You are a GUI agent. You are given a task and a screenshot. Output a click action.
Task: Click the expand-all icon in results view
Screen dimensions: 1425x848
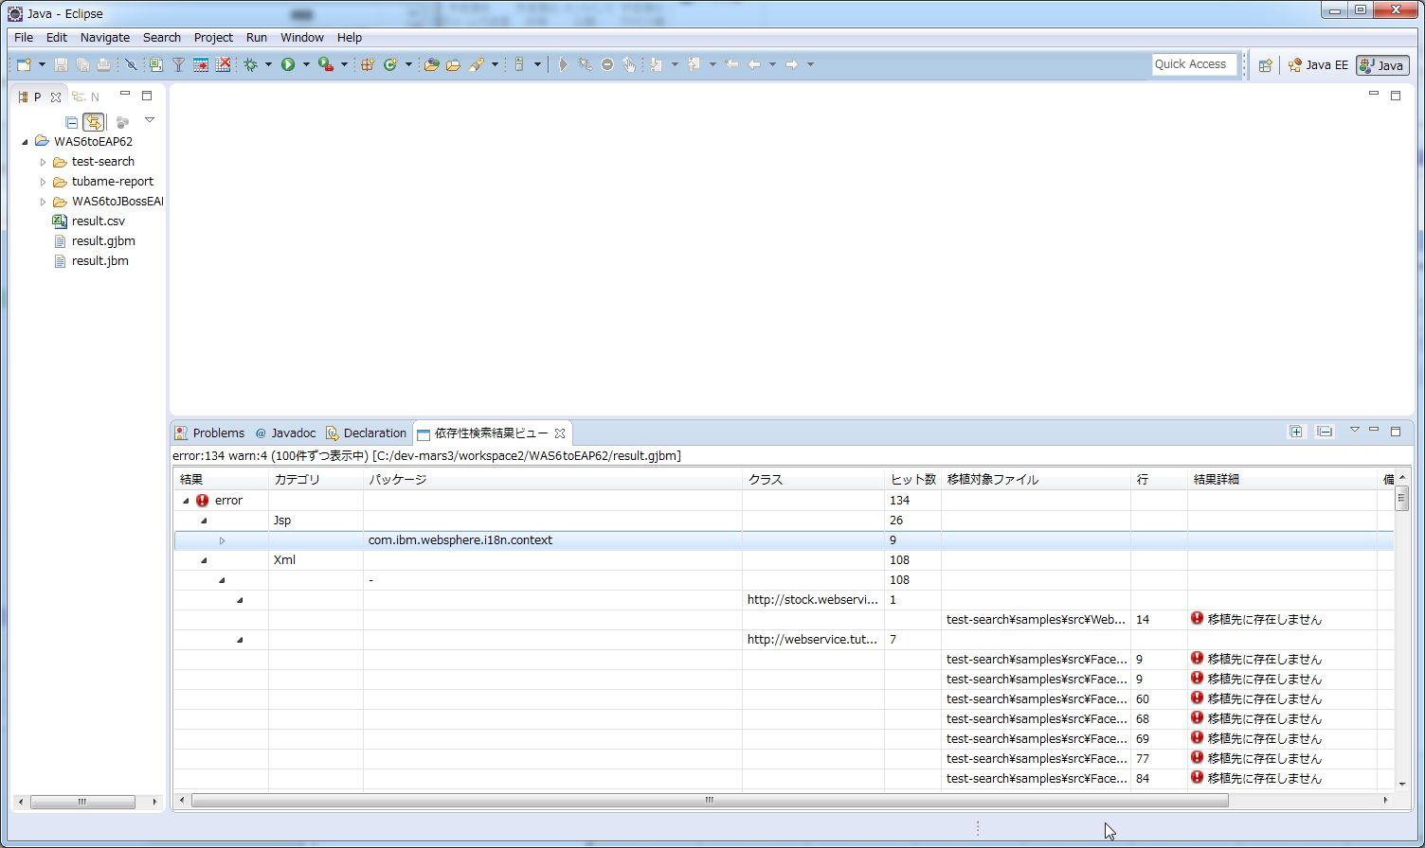[1296, 432]
